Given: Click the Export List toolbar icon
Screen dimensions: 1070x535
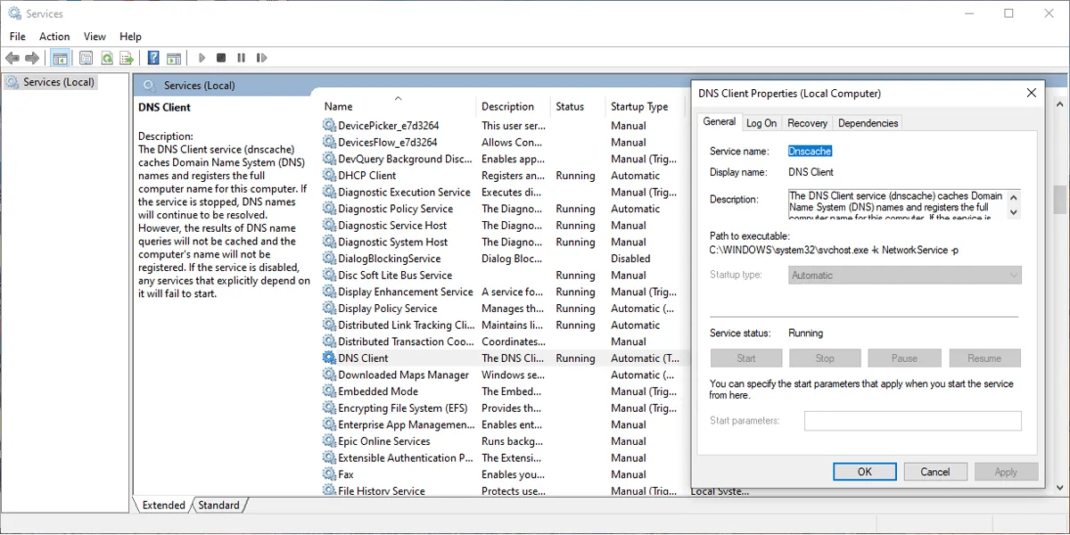Looking at the screenshot, I should pyautogui.click(x=126, y=57).
